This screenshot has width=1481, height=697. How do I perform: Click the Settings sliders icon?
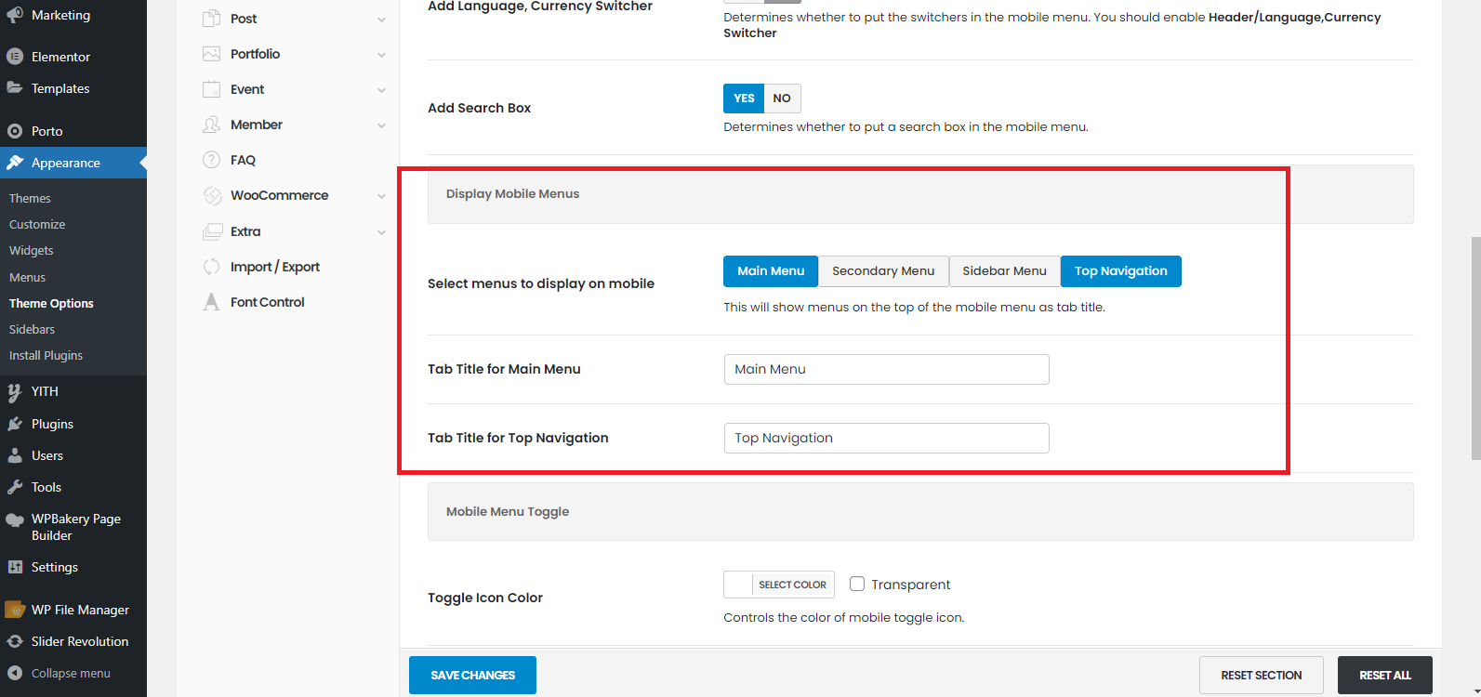(15, 567)
